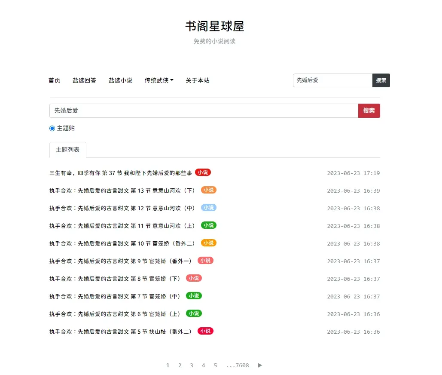Click red 小说 badge on 第 37 节 row
The height and width of the screenshot is (375, 442).
pos(203,172)
